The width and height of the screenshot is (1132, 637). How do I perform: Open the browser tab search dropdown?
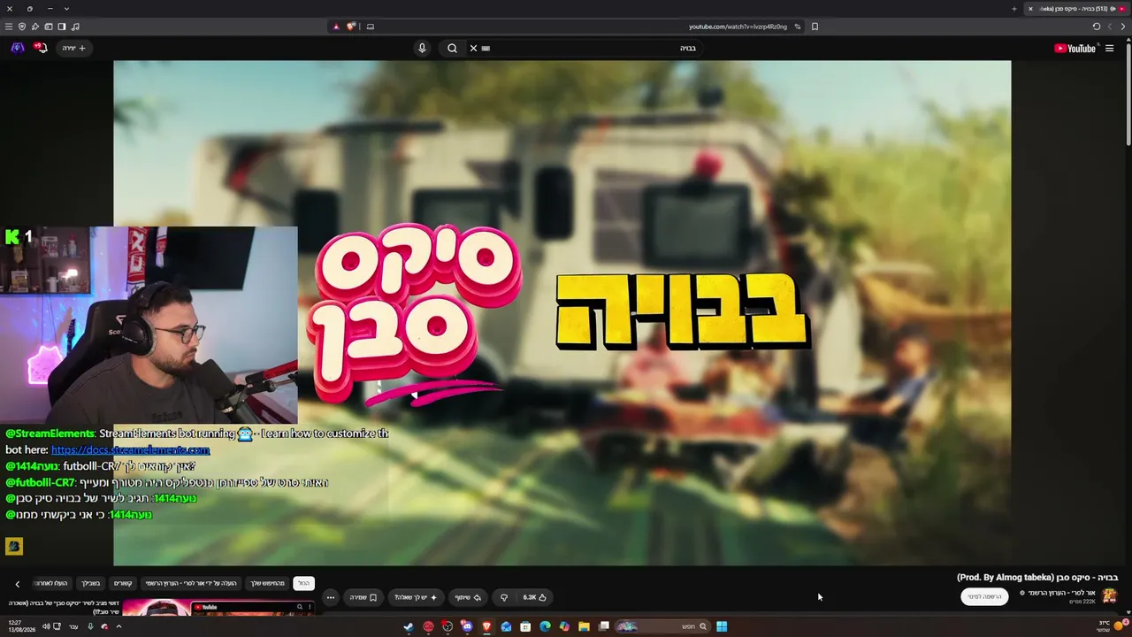pos(66,9)
